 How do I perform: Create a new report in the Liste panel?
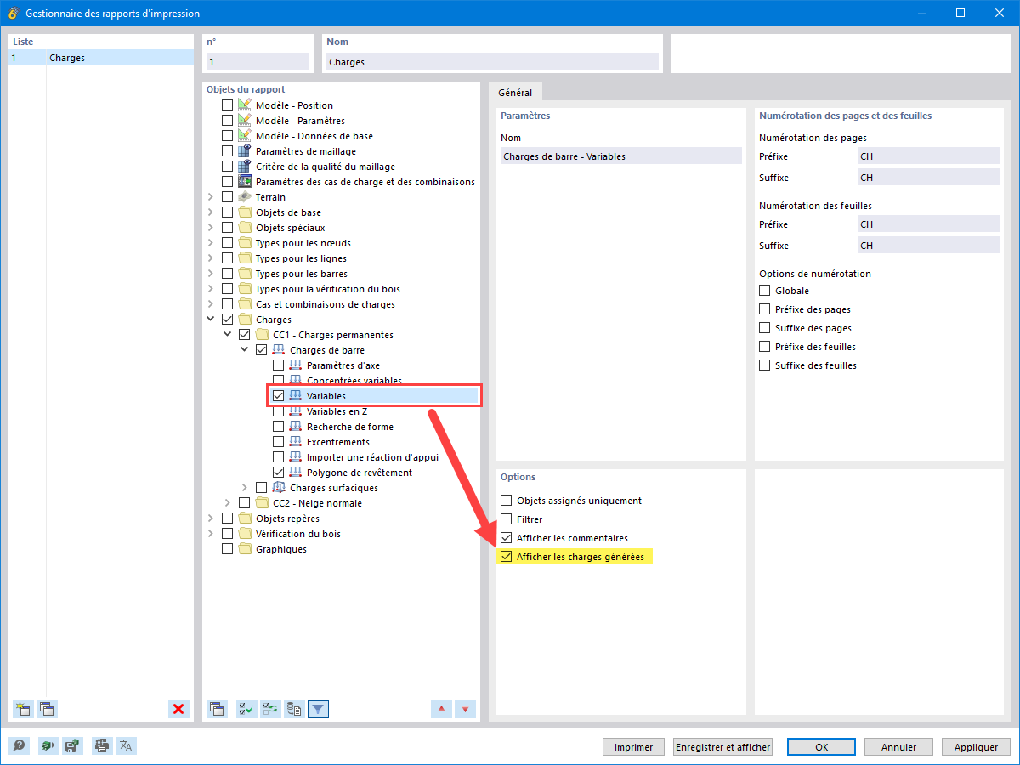23,709
